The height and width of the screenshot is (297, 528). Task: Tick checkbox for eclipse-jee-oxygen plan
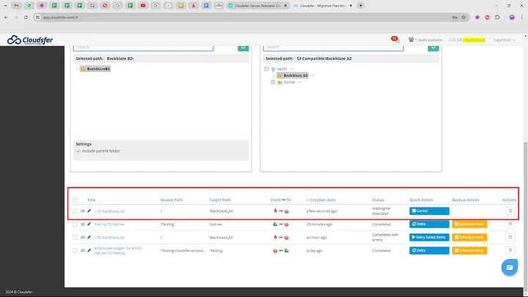pyautogui.click(x=75, y=251)
